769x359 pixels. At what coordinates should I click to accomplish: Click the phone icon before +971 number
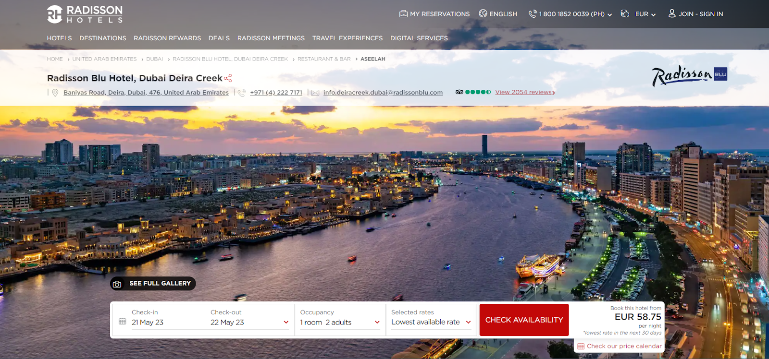click(242, 93)
